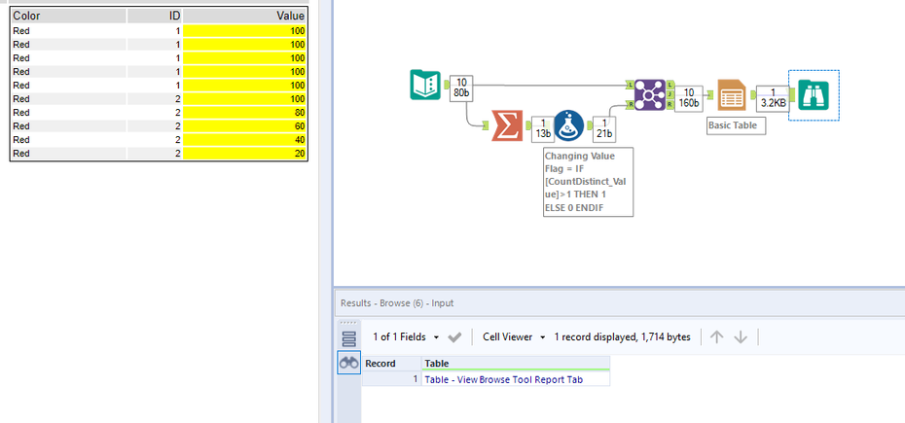
Task: Click the Browse tool input anchor
Action: tap(794, 94)
